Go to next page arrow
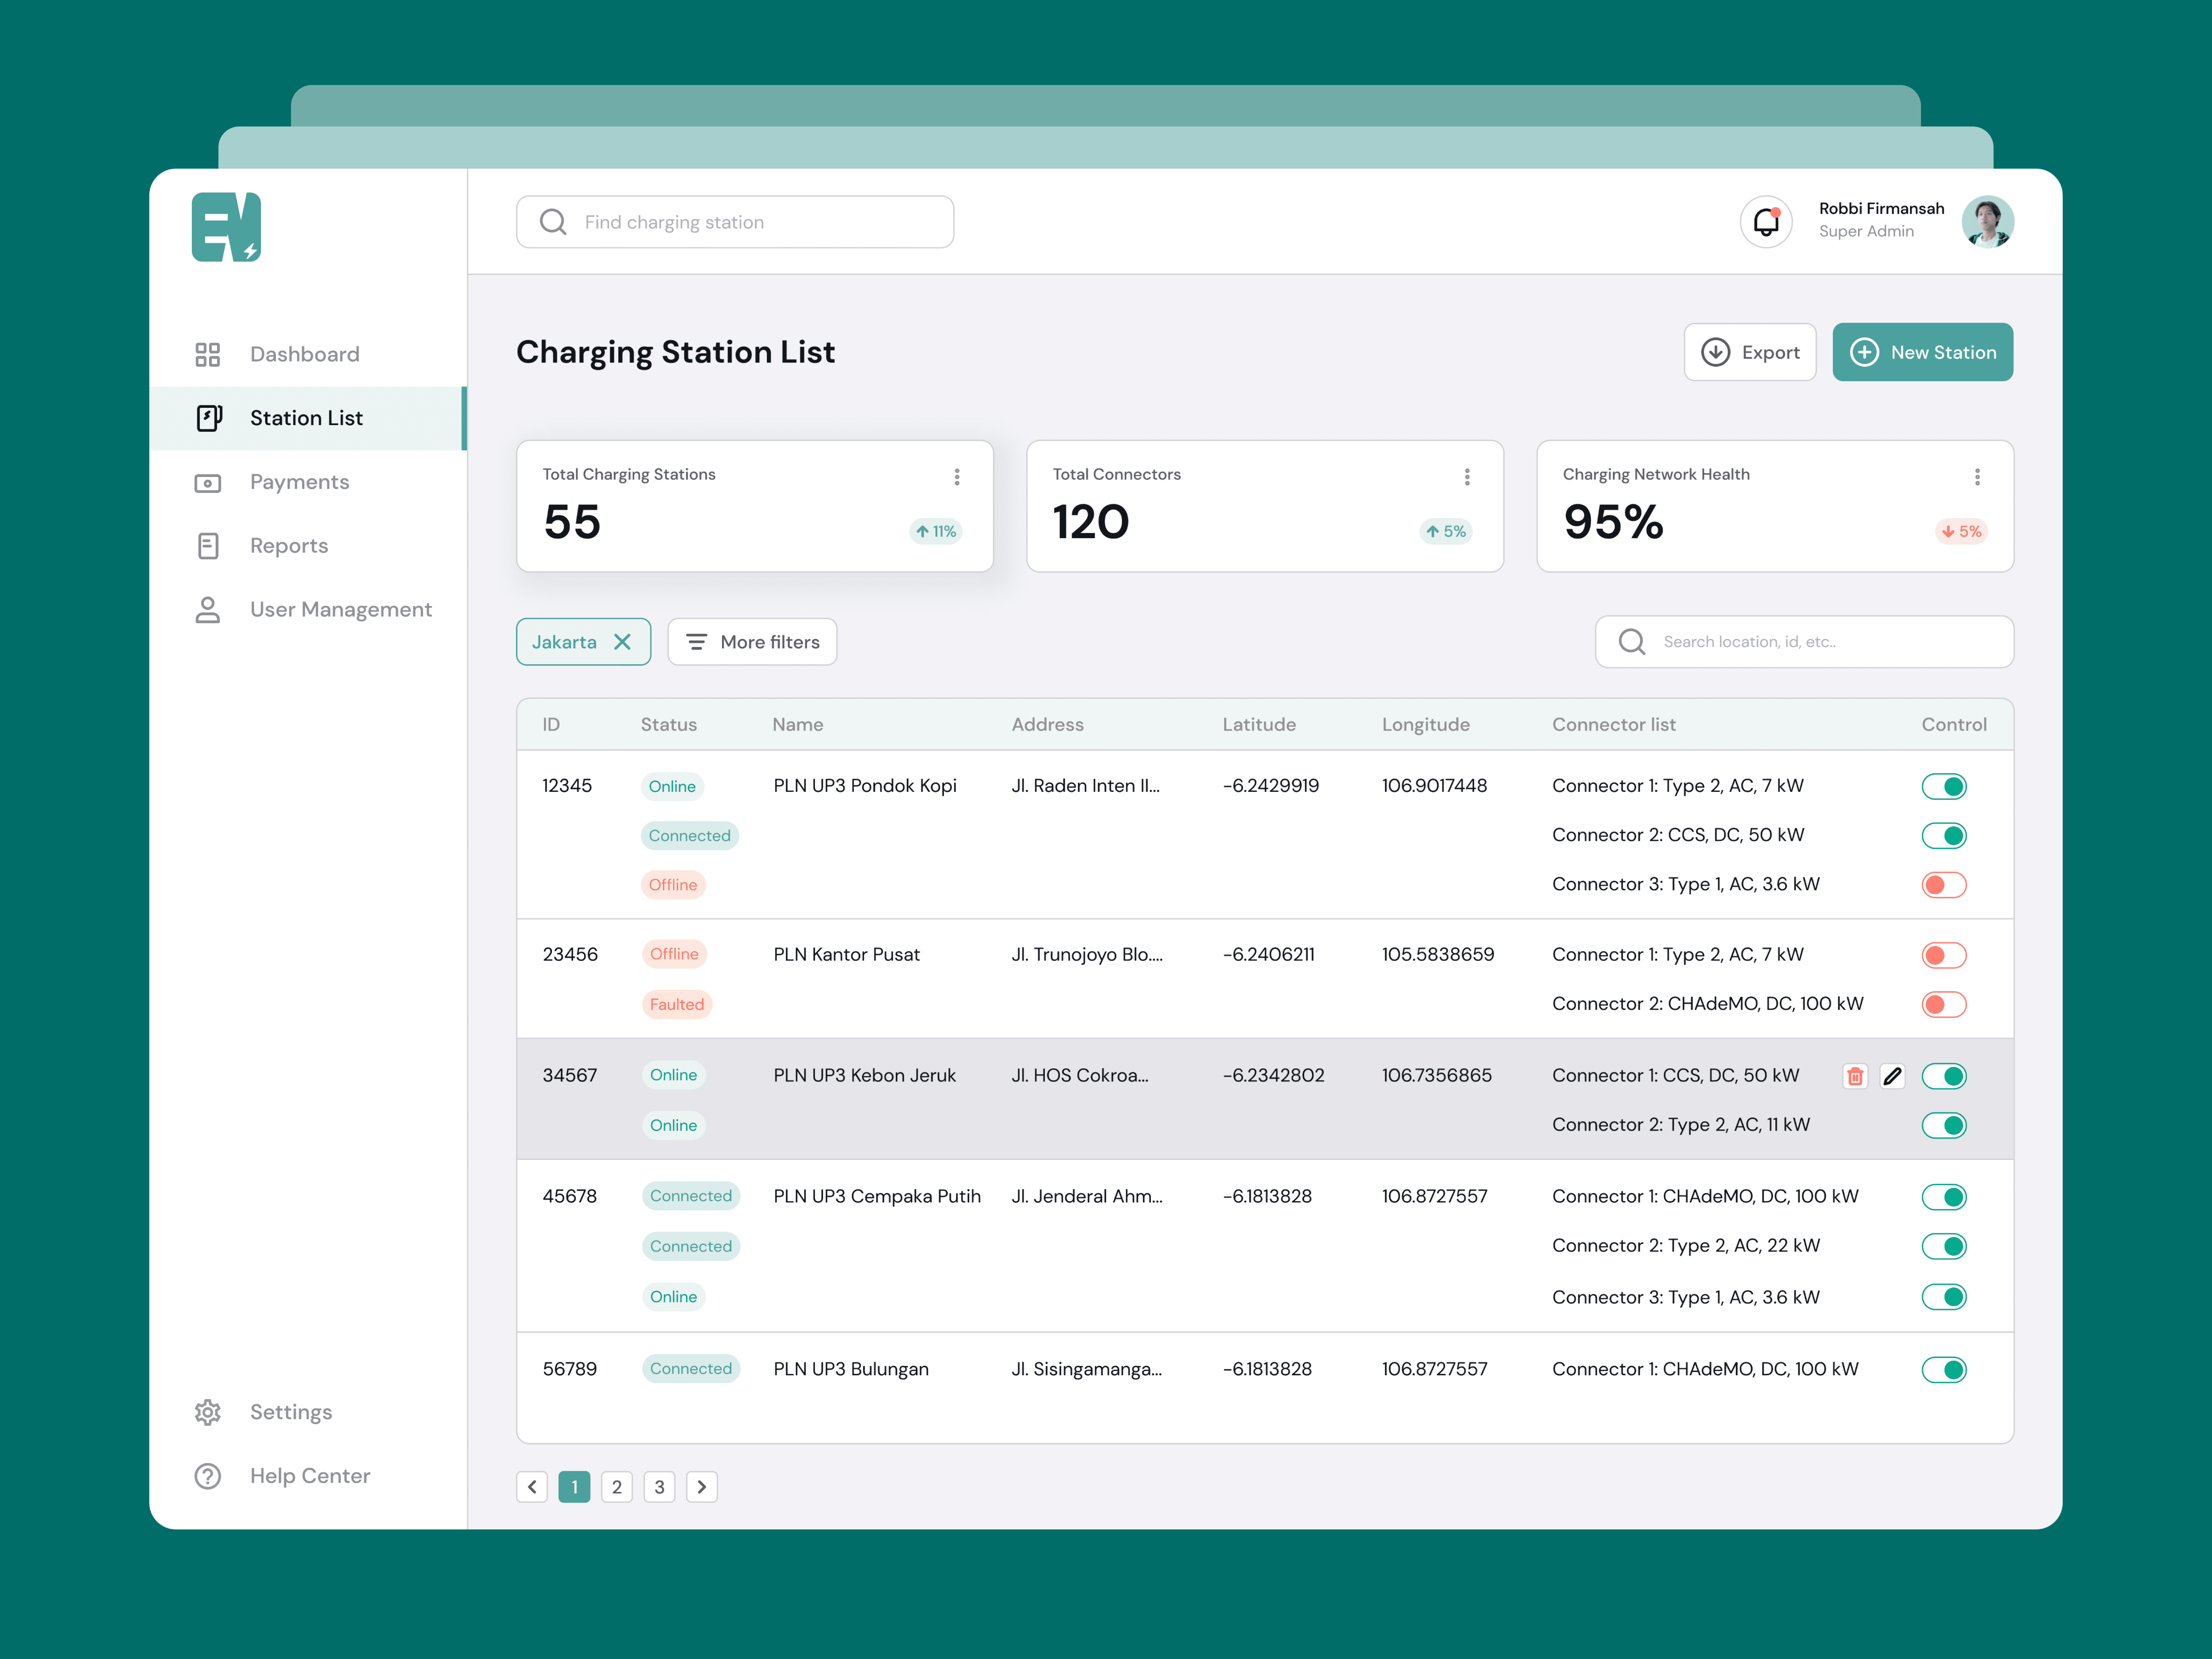Viewport: 2212px width, 1659px height. point(702,1487)
